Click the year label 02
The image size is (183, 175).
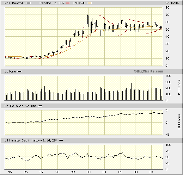[120, 172]
